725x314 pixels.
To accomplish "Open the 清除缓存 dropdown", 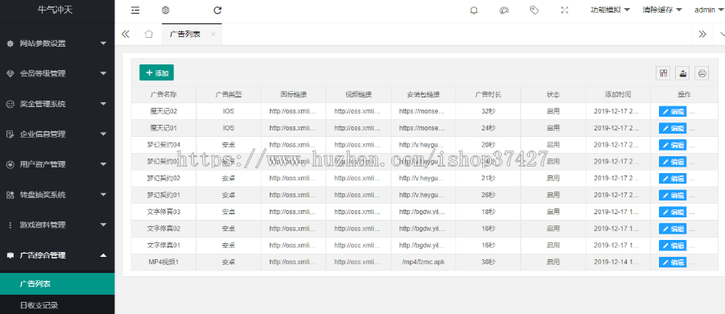I will [x=662, y=10].
